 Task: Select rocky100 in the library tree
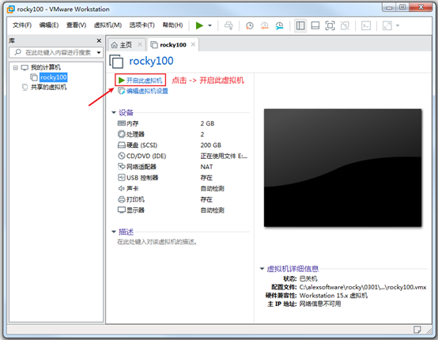pyautogui.click(x=53, y=77)
